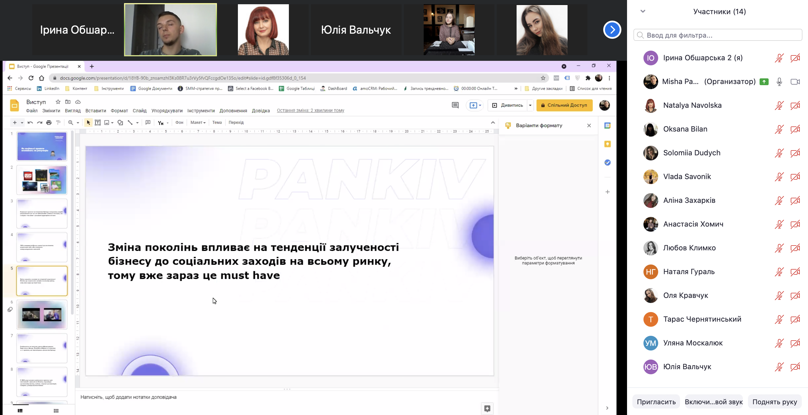Viewport: 808px width, 415px height.
Task: Switch to filmstrip view of slides
Action: pyautogui.click(x=20, y=410)
